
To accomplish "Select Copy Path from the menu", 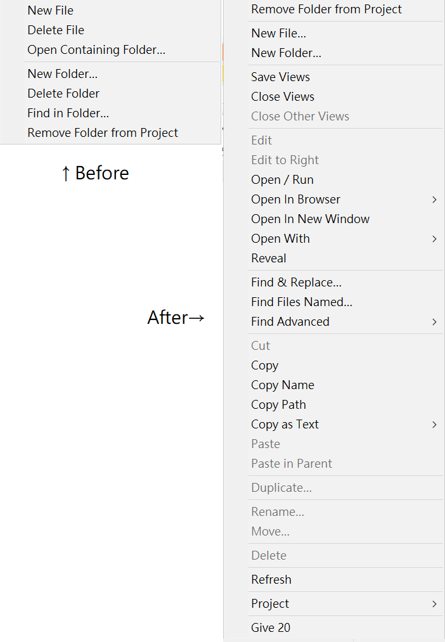I will pyautogui.click(x=278, y=405).
